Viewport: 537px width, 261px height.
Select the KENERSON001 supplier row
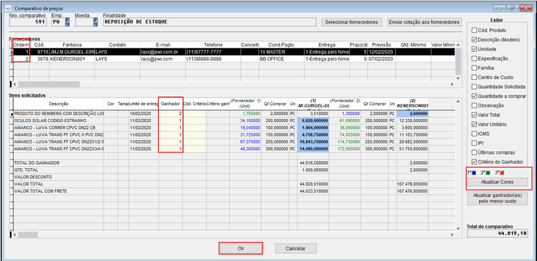tap(233, 59)
